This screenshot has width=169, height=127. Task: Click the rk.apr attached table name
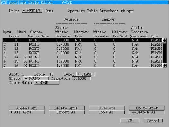(127, 11)
